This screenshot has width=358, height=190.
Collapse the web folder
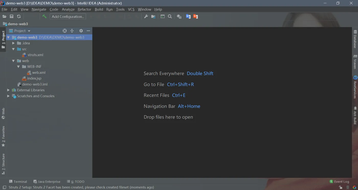click(13, 61)
